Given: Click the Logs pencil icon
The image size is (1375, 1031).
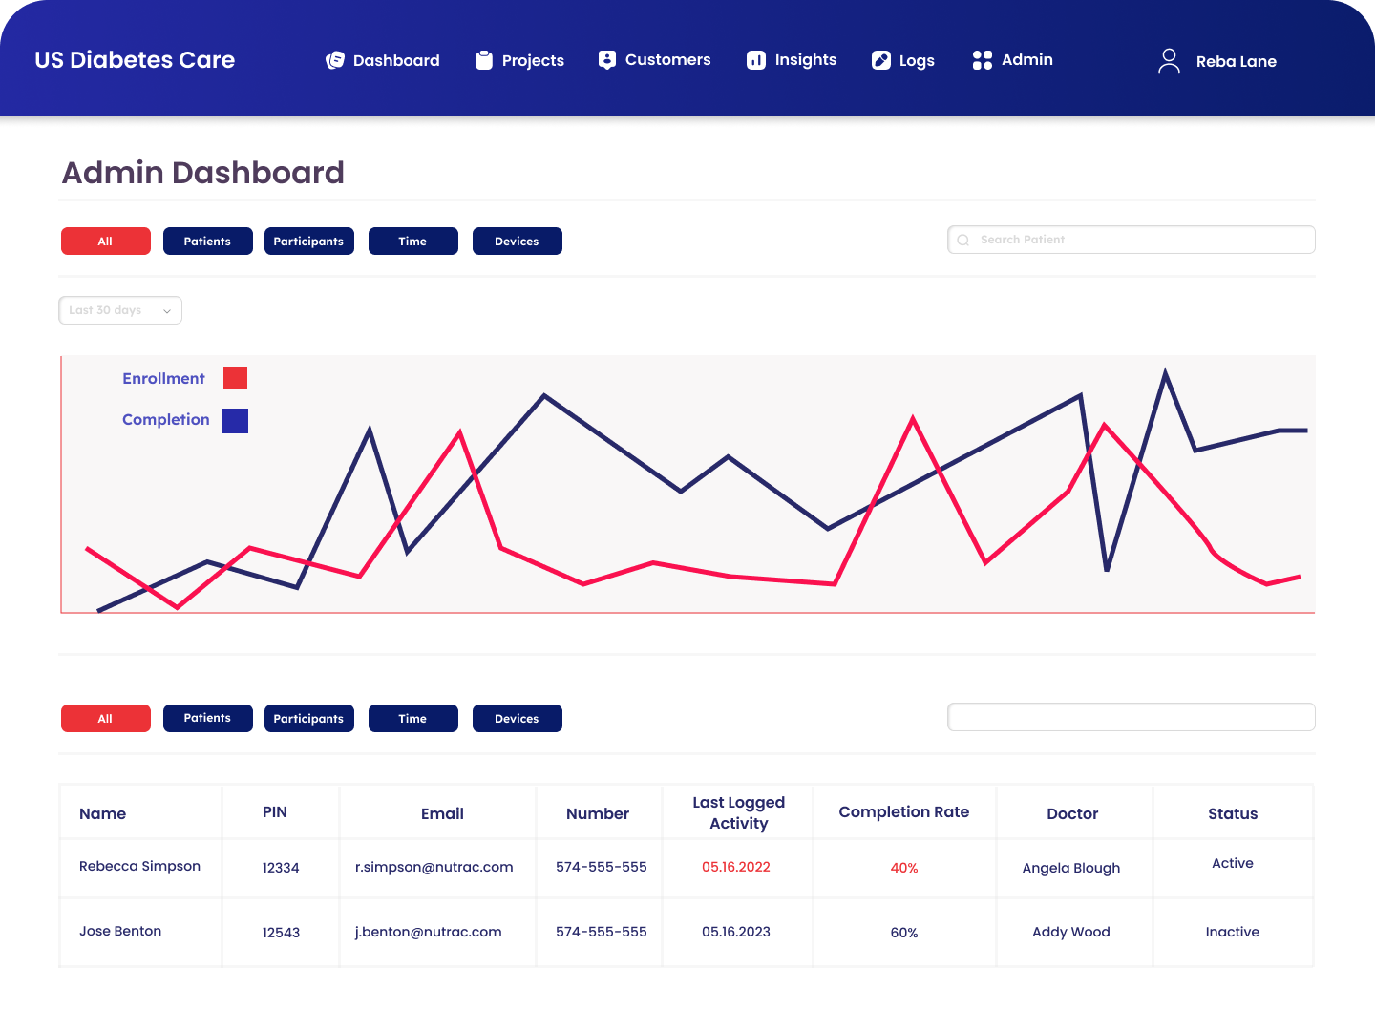Looking at the screenshot, I should (881, 60).
